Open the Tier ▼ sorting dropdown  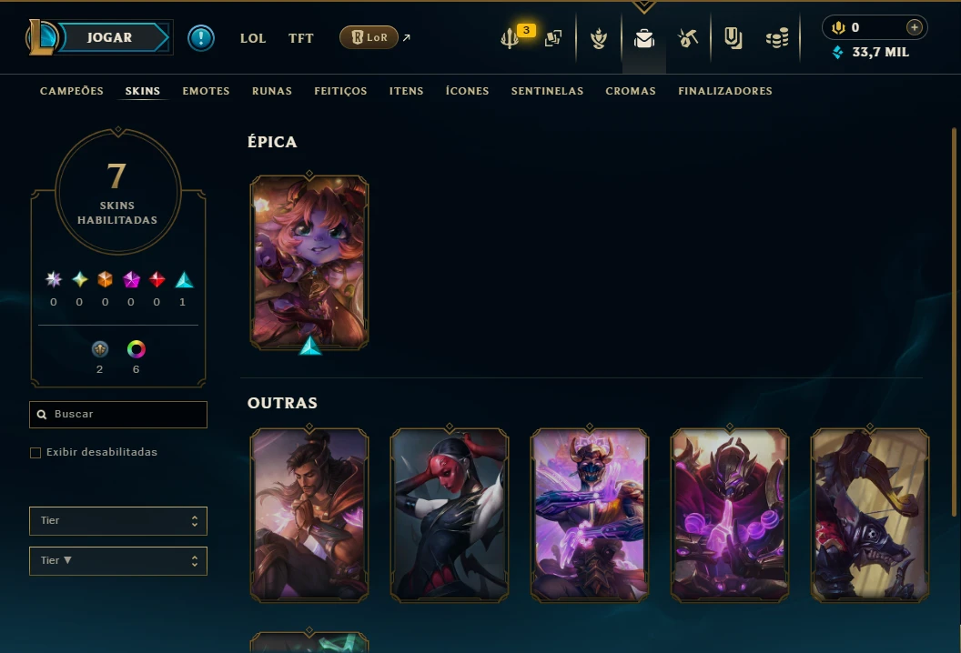pyautogui.click(x=118, y=560)
